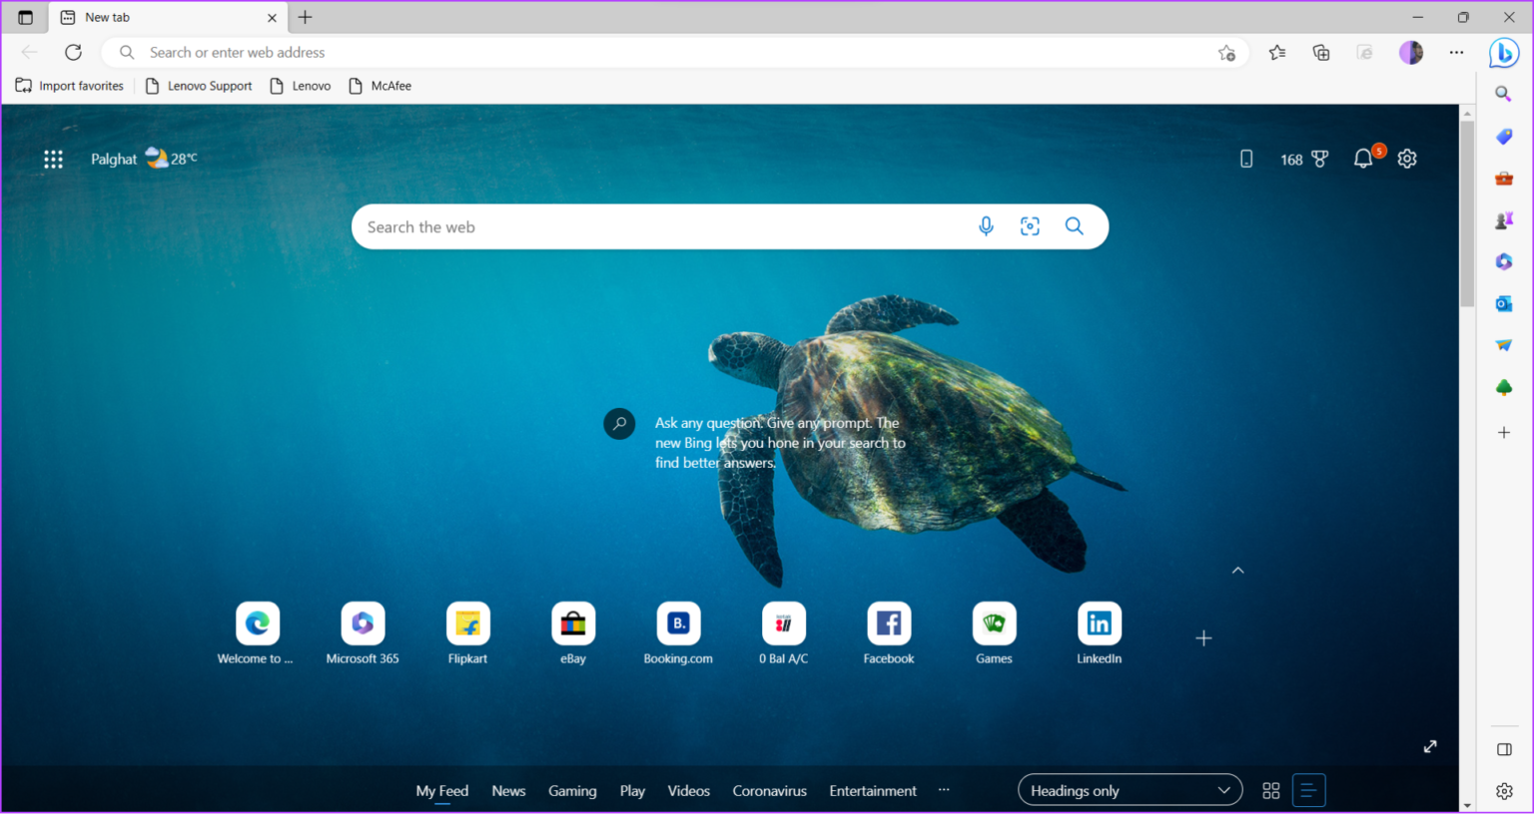Expand more feed categories via ellipsis
Viewport: 1534px width, 815px height.
(x=943, y=789)
